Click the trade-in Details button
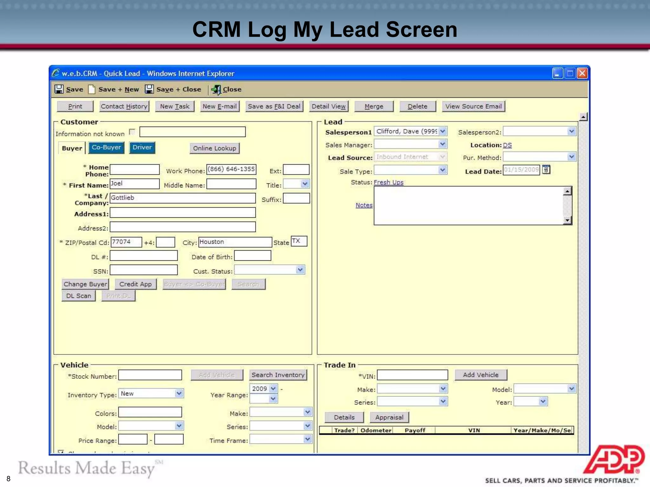650x487 pixels. click(x=344, y=418)
